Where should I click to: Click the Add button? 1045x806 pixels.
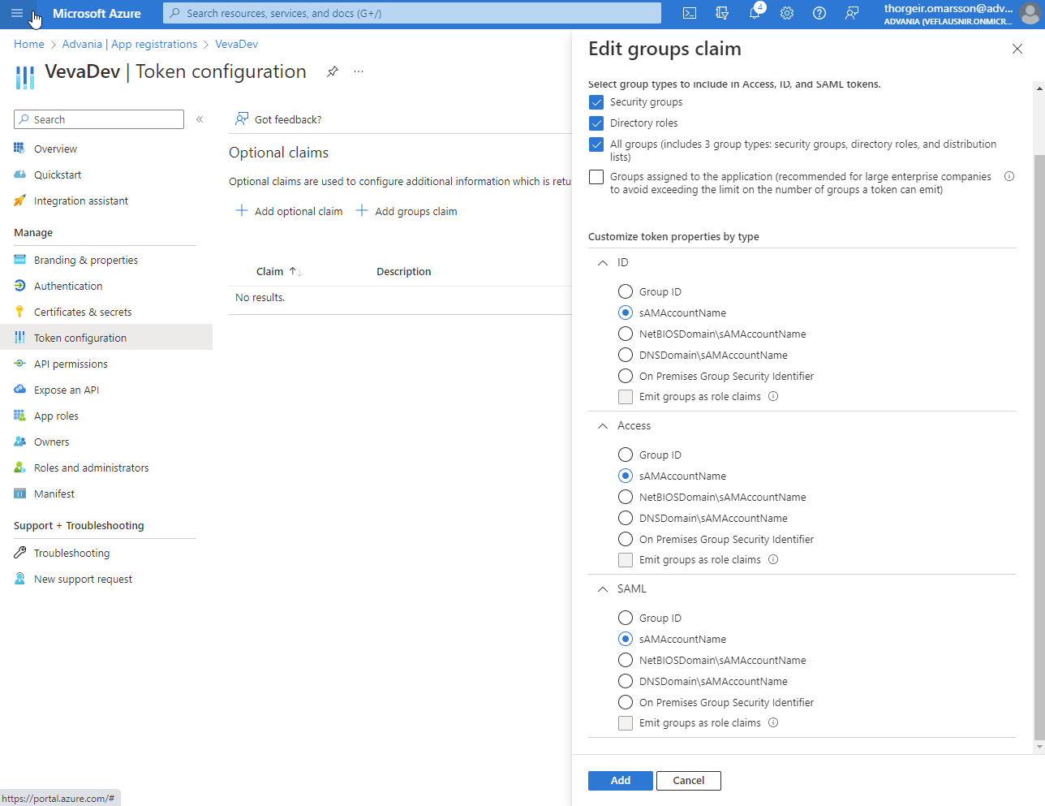point(621,780)
